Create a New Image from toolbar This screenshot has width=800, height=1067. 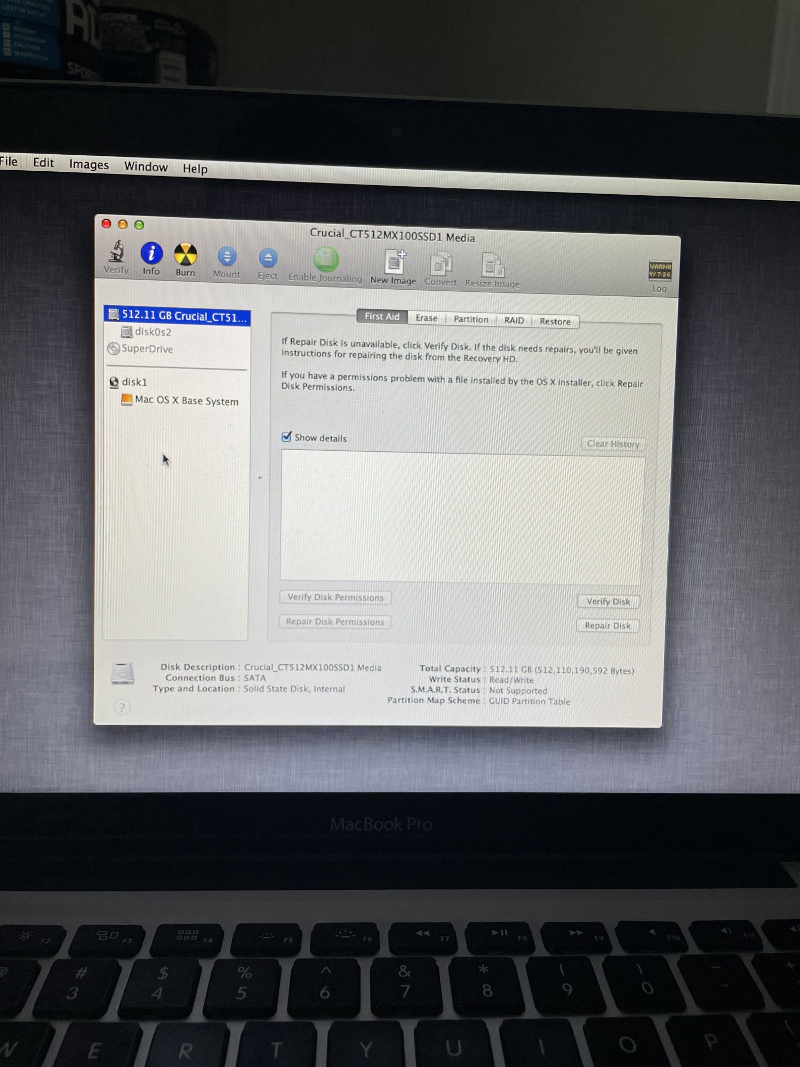394,262
